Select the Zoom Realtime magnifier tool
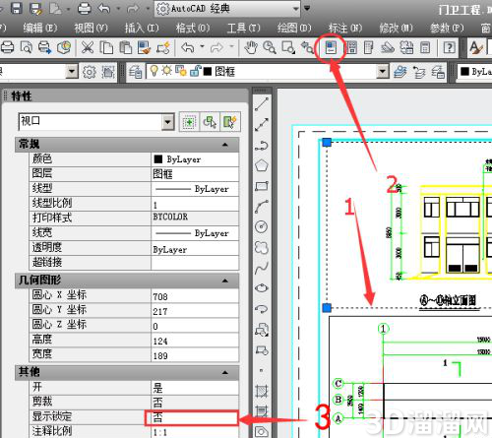This screenshot has width=492, height=438. 270,48
